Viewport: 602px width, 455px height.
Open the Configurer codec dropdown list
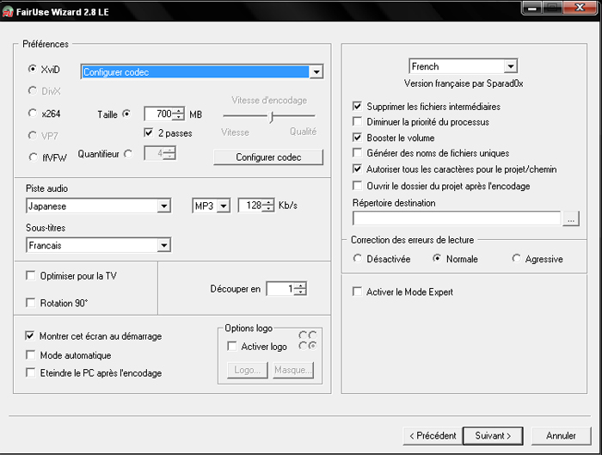316,71
